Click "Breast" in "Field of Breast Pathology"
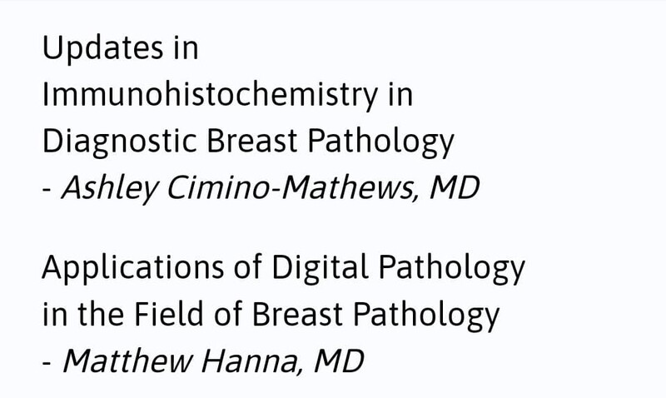The height and width of the screenshot is (398, 666). tap(297, 315)
